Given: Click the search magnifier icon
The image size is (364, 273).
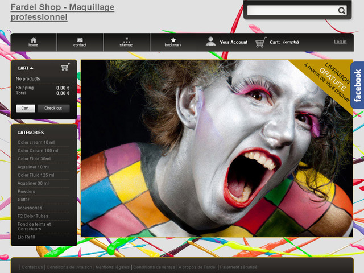Looking at the screenshot, I should tap(341, 10).
